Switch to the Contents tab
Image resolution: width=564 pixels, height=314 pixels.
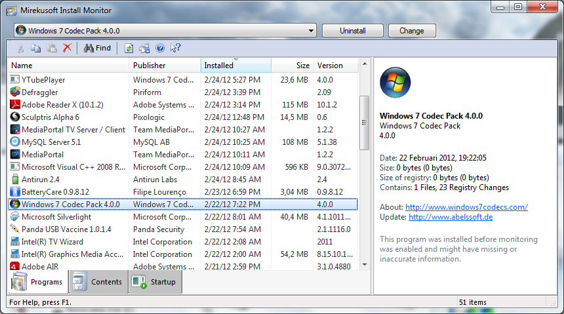point(98,282)
